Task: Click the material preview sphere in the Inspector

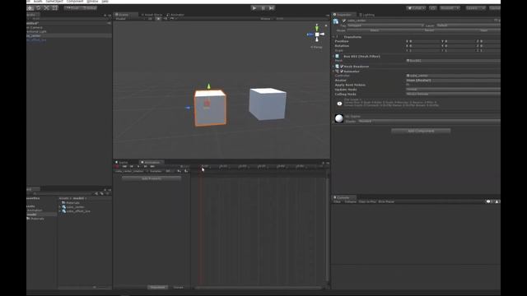Action: click(338, 118)
